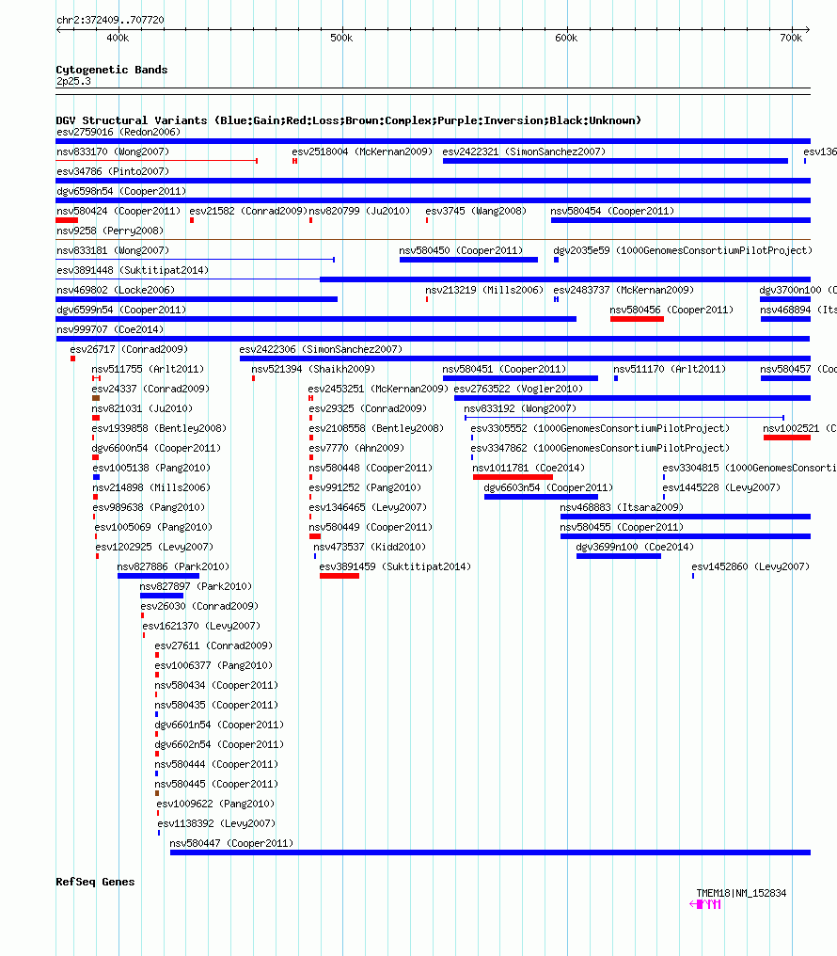
Task: Click the TMEM18 gene glyph arrow
Action: (705, 904)
